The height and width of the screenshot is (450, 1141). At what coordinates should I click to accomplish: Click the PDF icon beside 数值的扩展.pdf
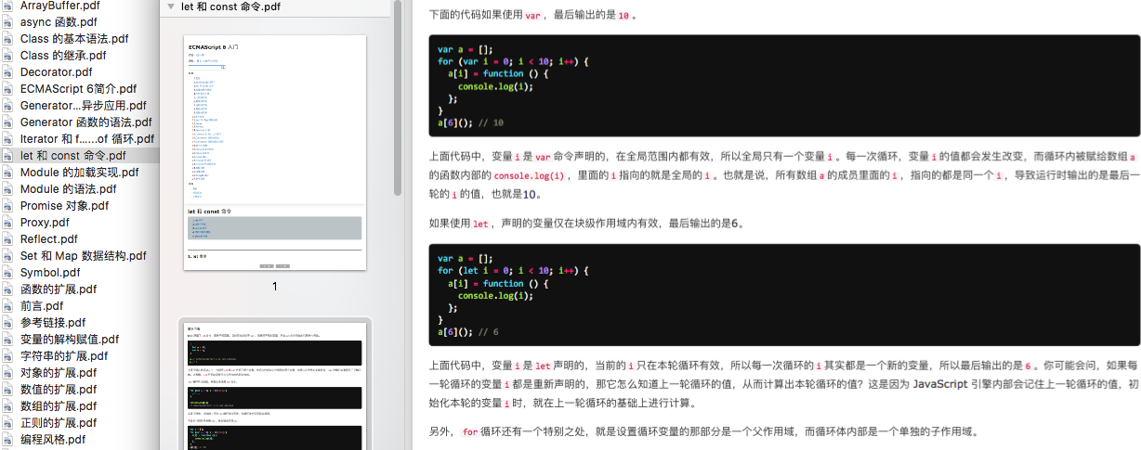pos(8,389)
